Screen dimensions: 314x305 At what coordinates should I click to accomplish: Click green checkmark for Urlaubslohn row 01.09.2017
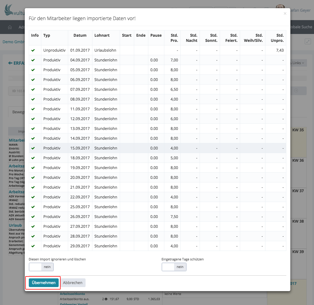pos(33,50)
